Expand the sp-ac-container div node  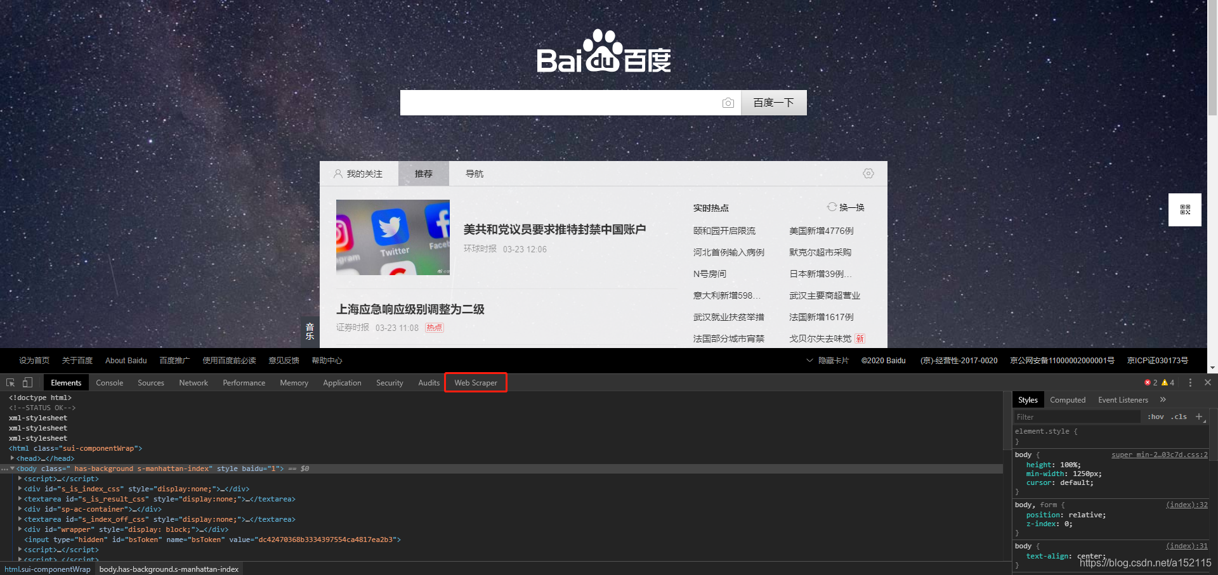[20, 509]
